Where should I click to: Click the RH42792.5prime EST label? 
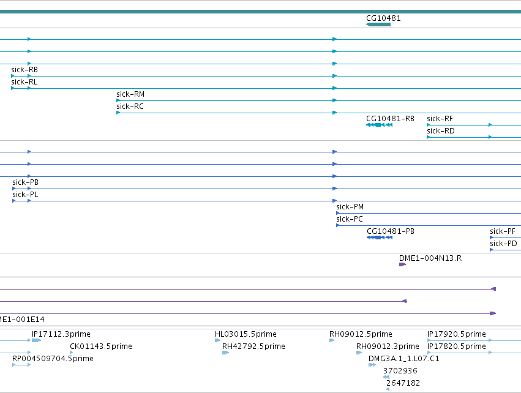(253, 346)
